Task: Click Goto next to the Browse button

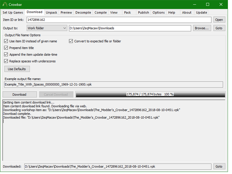Action: click(219, 28)
